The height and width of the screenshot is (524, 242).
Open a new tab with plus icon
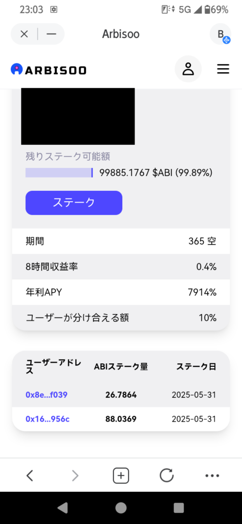click(x=121, y=475)
